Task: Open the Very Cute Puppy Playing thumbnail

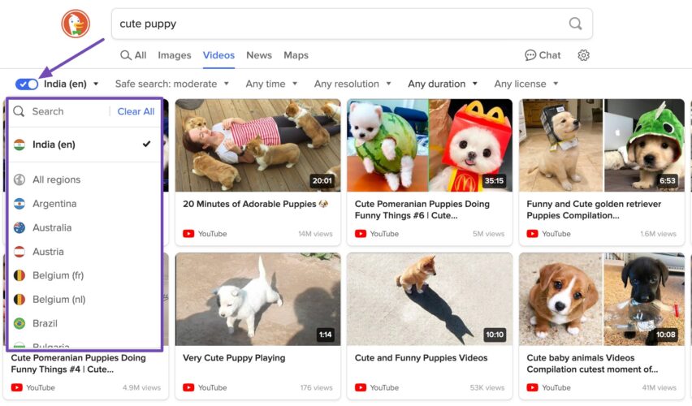Action: [x=257, y=299]
